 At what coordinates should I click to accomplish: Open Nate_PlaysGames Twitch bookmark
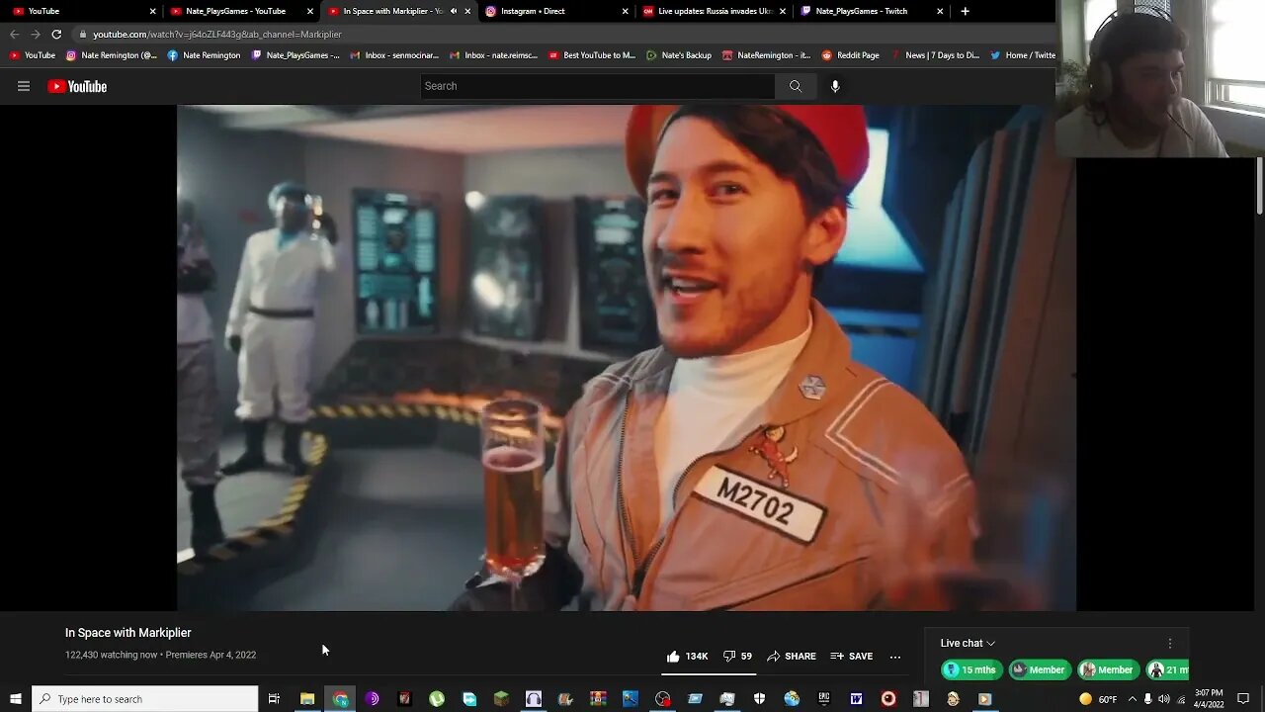295,55
